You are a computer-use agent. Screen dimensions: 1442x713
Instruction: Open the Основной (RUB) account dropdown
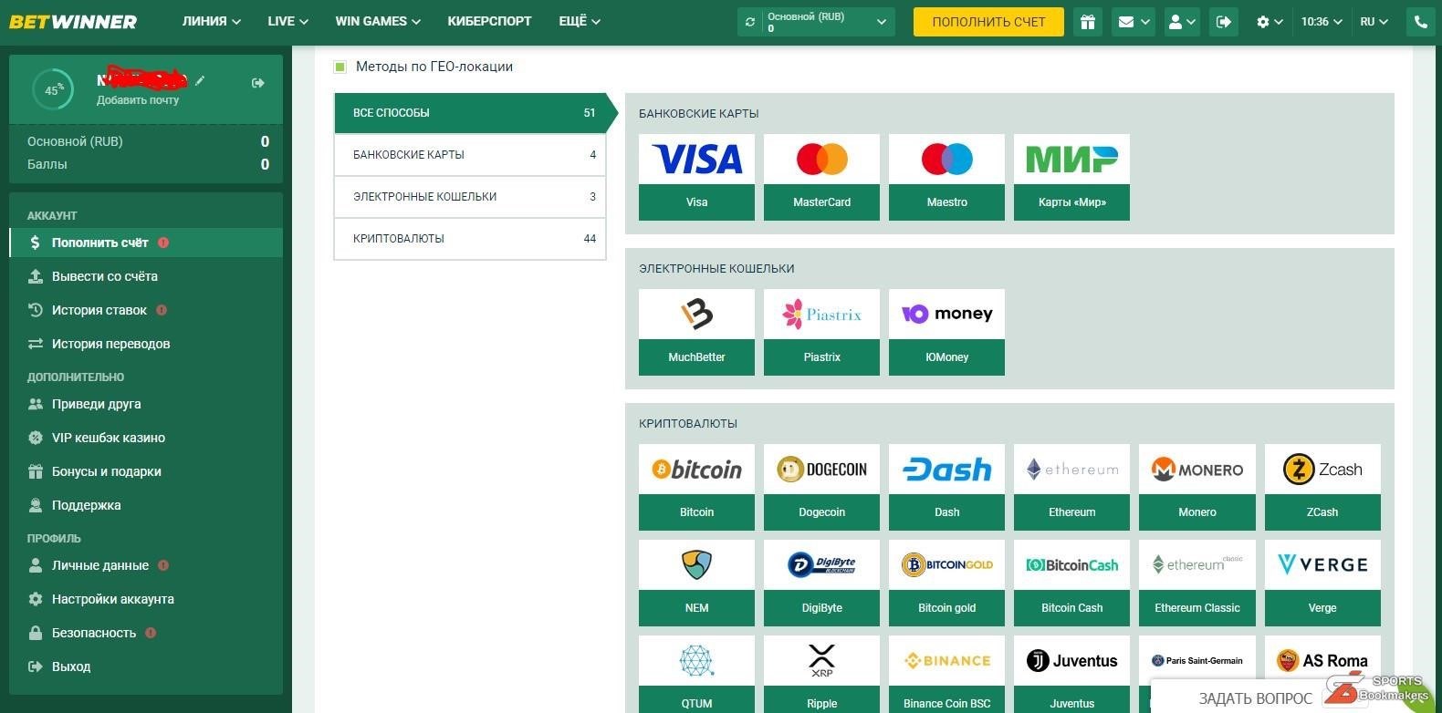[815, 22]
